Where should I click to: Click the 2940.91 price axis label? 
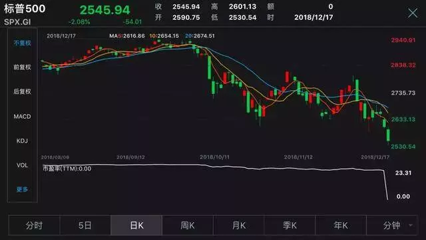coord(403,40)
